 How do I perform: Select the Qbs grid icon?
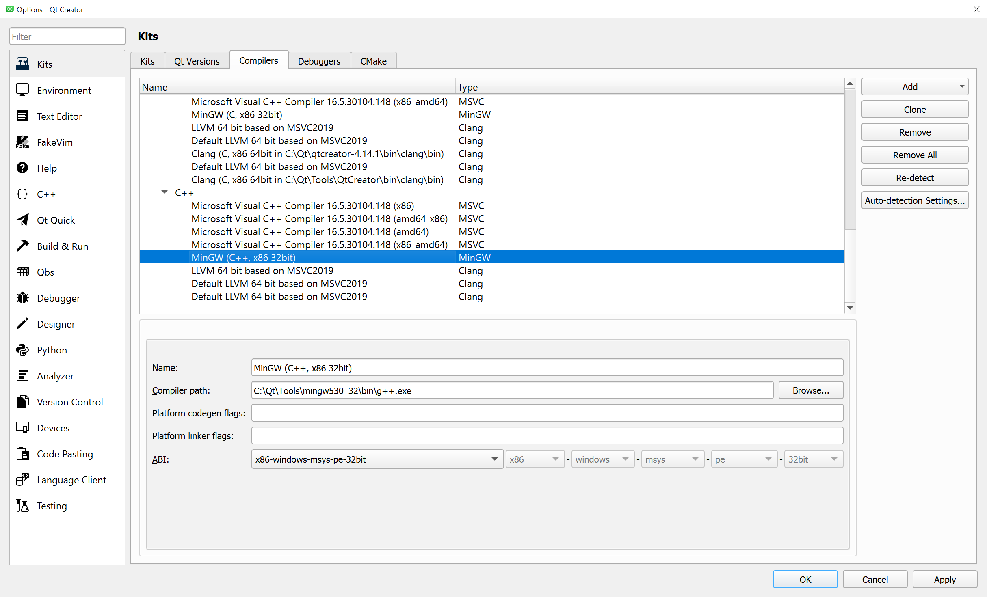tap(22, 272)
